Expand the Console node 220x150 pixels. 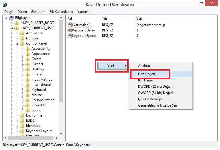click(17, 39)
